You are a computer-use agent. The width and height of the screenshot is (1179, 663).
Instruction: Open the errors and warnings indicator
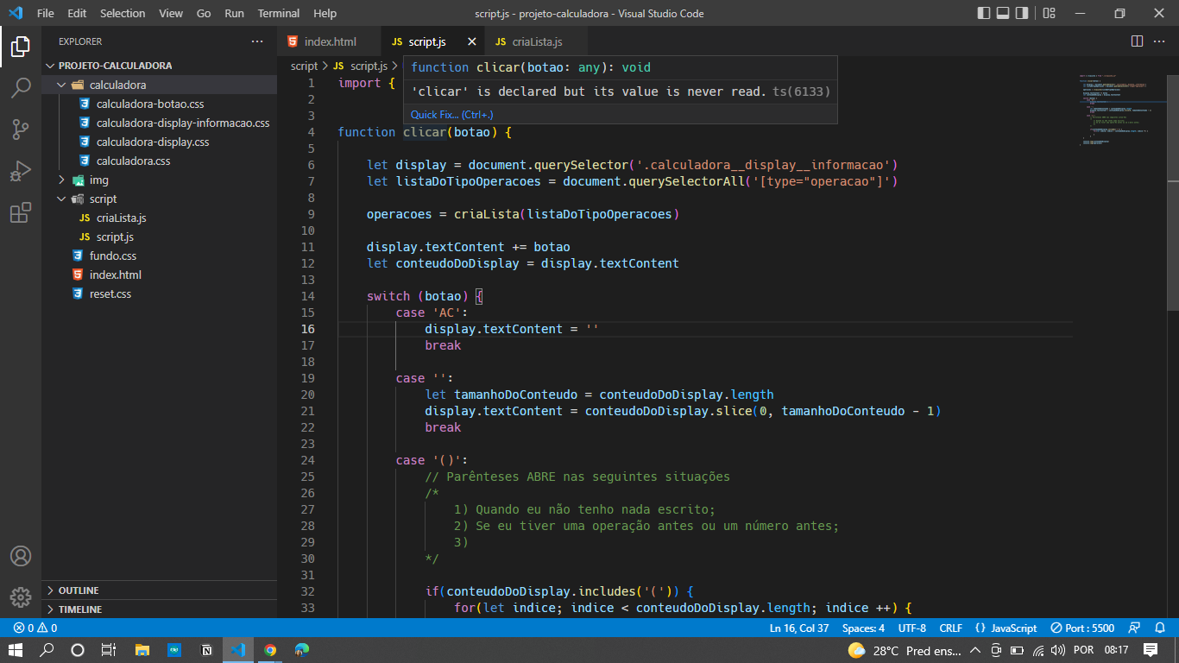(x=35, y=628)
